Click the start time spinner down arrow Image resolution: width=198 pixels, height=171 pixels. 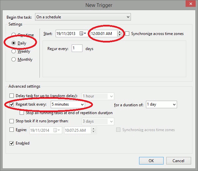[x=119, y=35]
